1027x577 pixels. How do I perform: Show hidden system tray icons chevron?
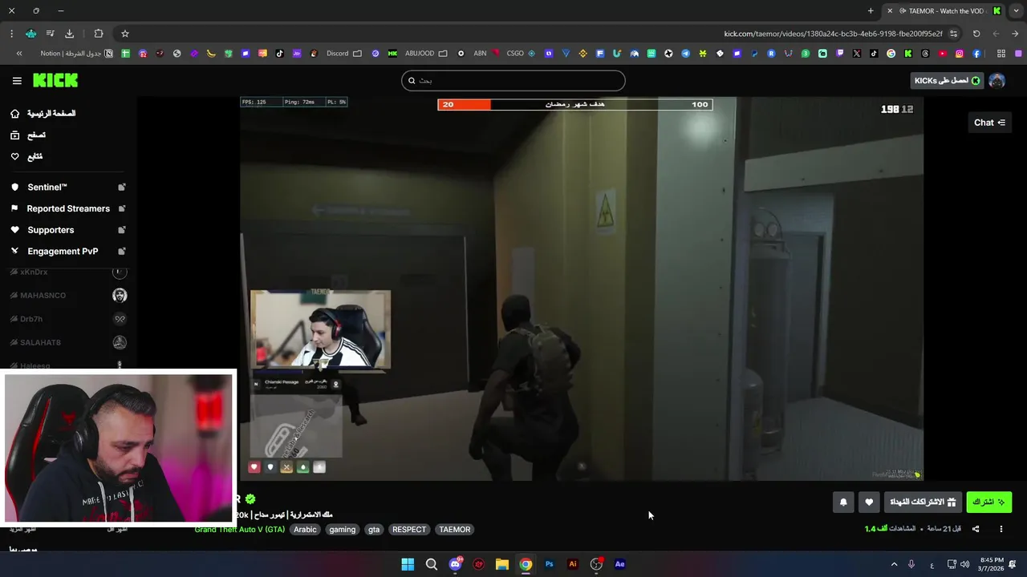click(x=894, y=564)
